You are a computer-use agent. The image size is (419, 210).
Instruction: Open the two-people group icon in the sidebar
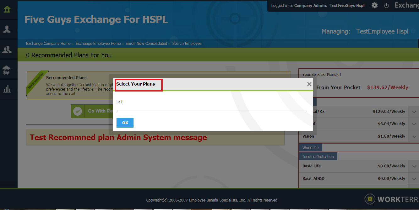[7, 49]
